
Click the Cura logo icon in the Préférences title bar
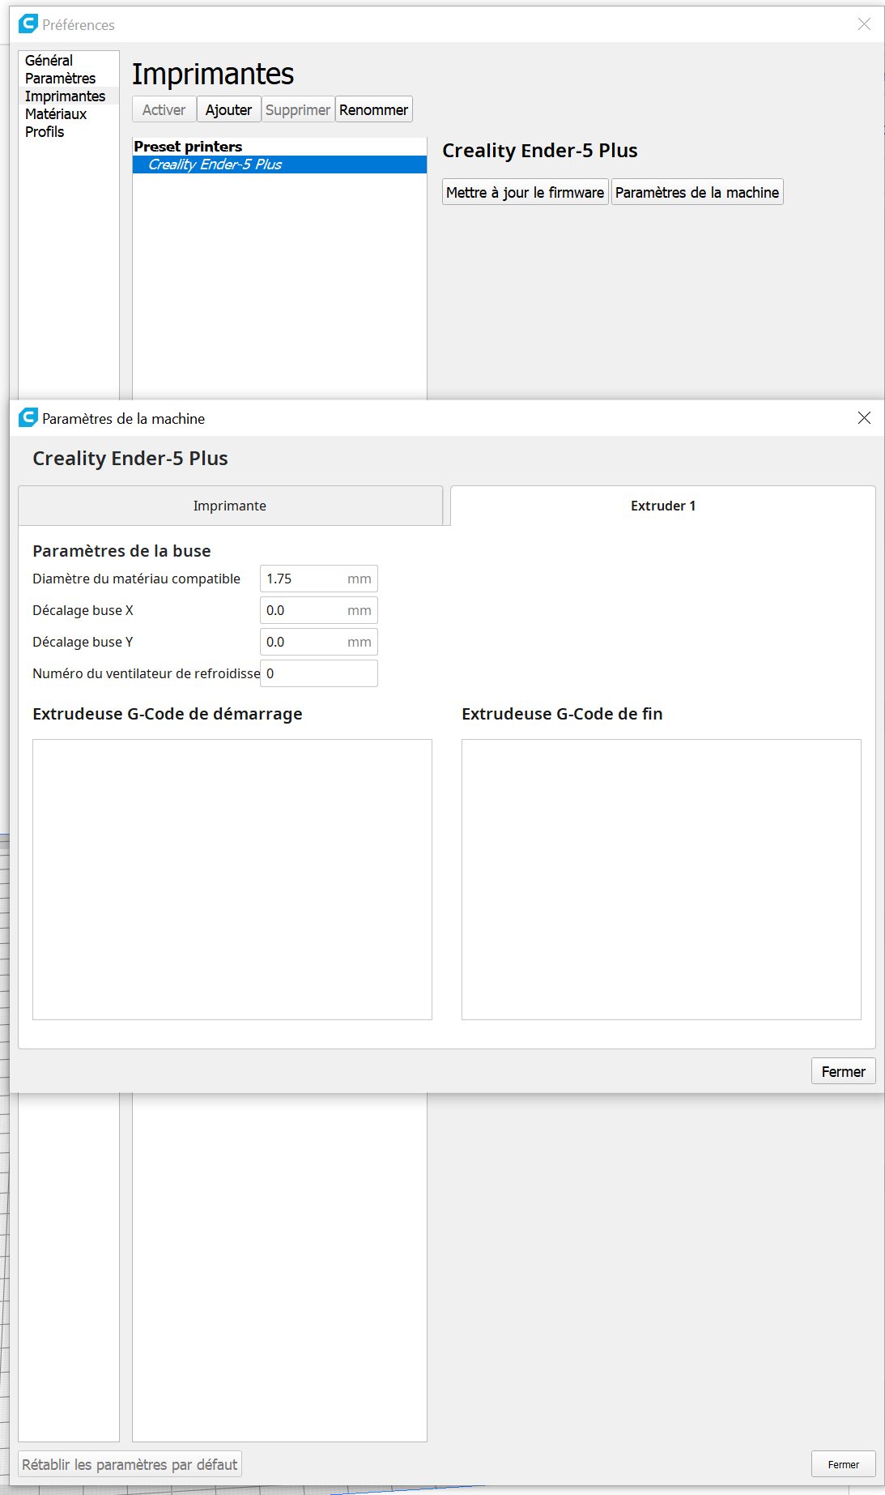click(x=28, y=23)
